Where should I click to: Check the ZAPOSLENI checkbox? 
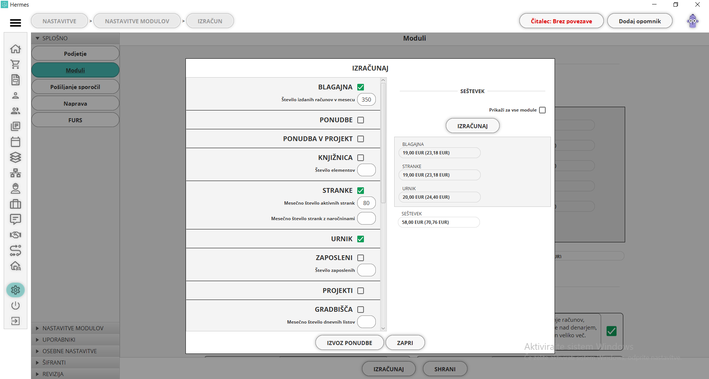tap(361, 258)
